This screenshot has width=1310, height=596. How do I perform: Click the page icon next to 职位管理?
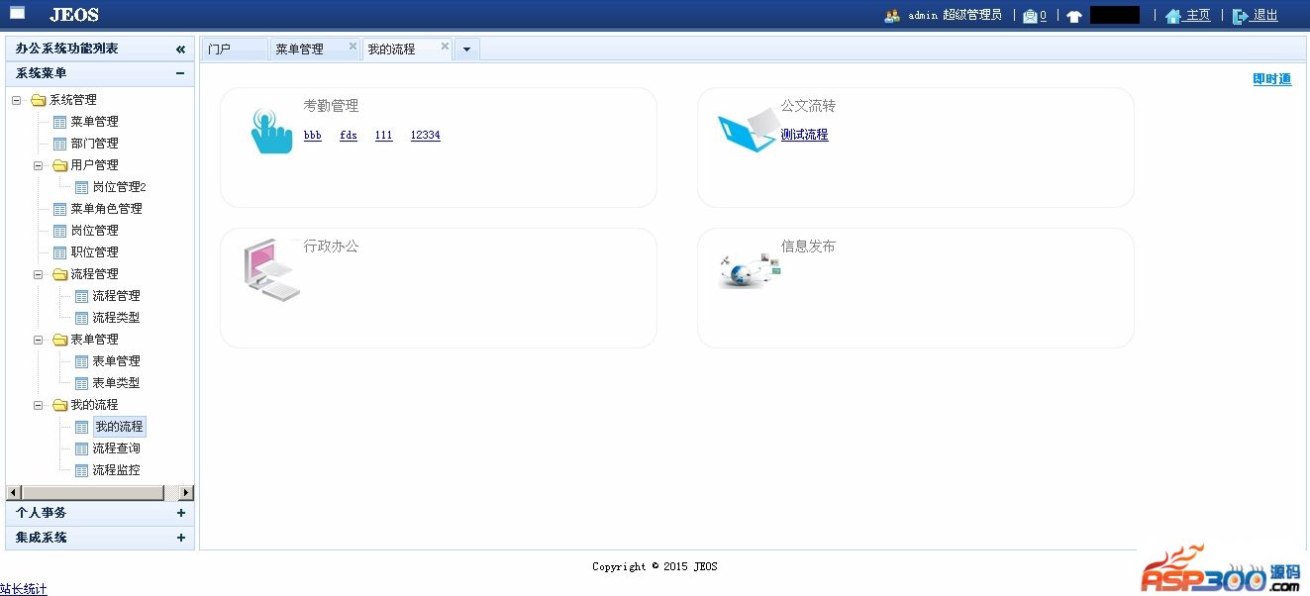59,252
